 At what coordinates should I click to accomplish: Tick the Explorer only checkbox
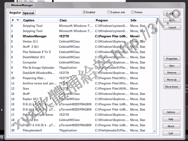[x=109, y=12]
